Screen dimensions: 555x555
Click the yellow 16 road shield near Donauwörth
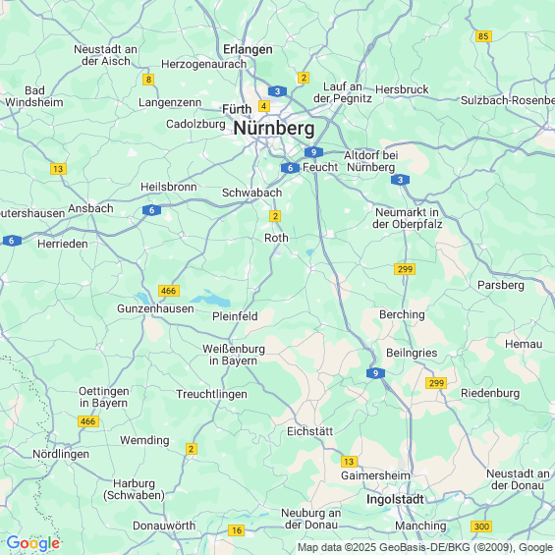pos(236,529)
